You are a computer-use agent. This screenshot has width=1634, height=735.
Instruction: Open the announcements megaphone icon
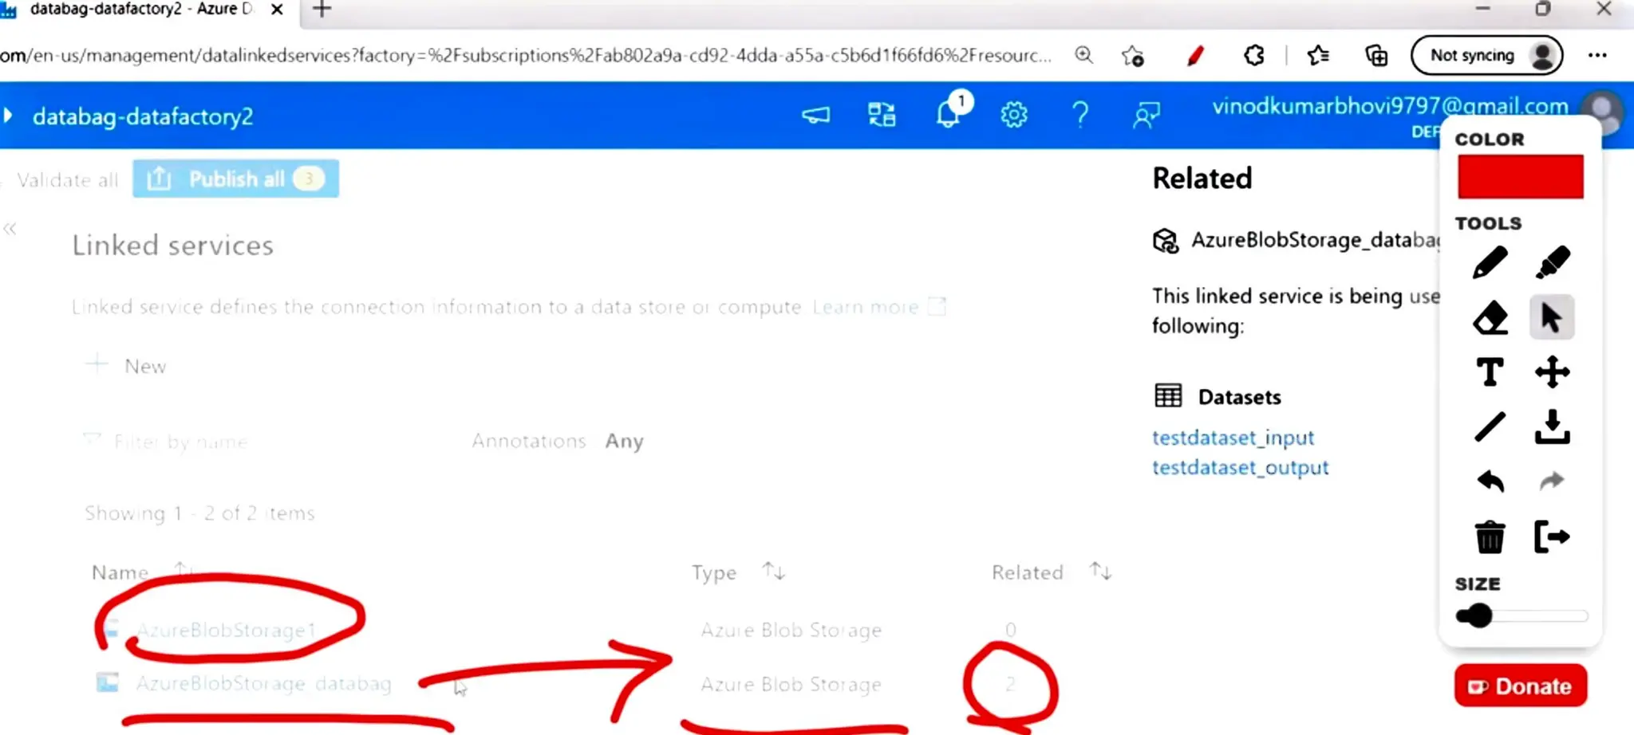pyautogui.click(x=815, y=116)
